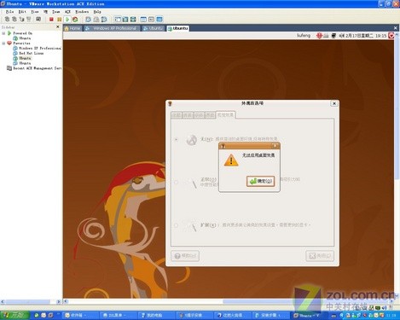Close the appearance preferences dialog with its X
This screenshot has width=400, height=320.
point(334,103)
